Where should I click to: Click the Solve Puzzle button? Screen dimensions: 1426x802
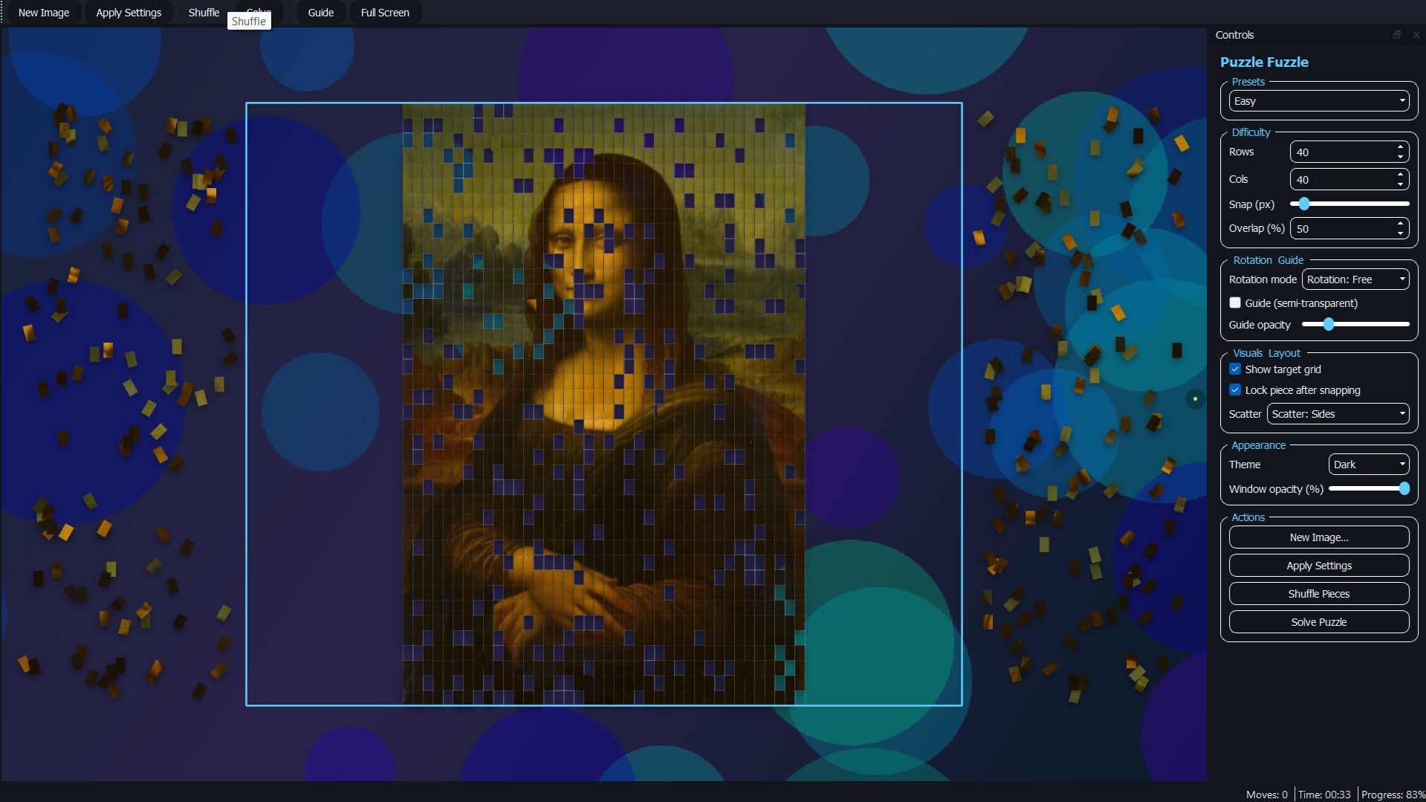1318,622
